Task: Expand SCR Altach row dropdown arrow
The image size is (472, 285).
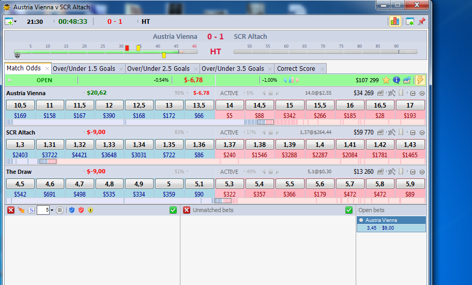Action: coord(413,132)
